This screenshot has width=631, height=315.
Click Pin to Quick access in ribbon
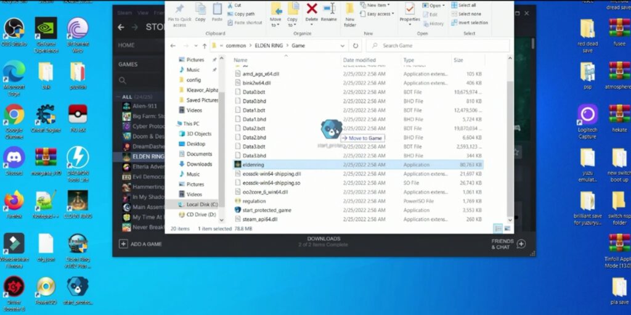(179, 15)
